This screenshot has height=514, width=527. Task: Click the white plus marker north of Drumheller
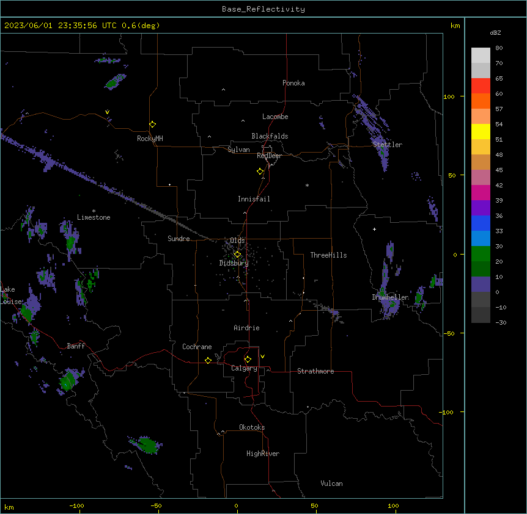click(x=374, y=229)
